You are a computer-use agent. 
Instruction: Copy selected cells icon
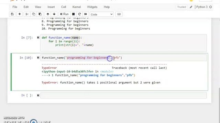coord(34,14)
